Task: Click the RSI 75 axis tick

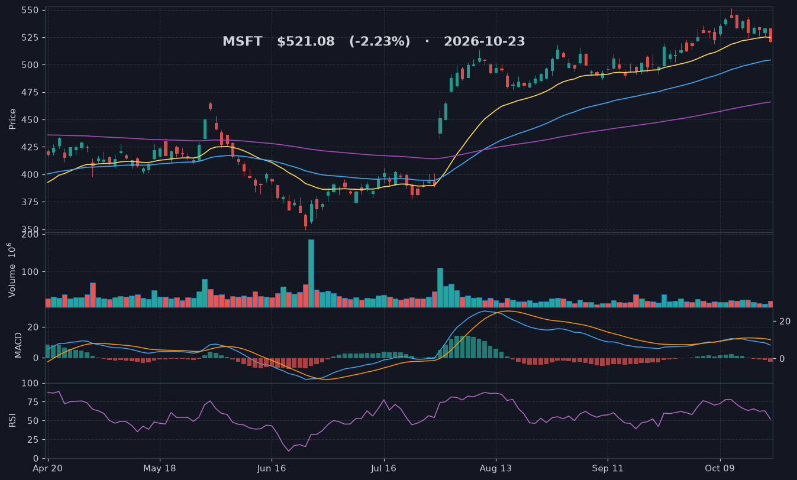Action: [x=34, y=402]
